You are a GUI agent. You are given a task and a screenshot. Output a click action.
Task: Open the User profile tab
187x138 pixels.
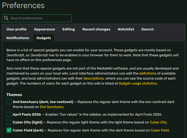17,29
